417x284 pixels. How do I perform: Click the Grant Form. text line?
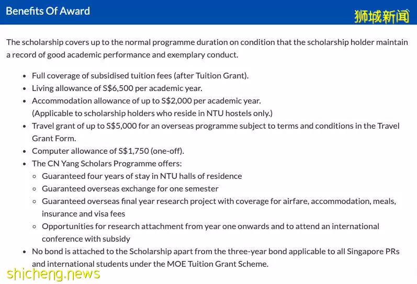[x=54, y=139]
